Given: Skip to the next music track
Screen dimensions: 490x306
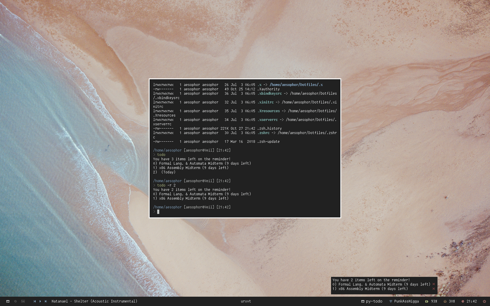Looking at the screenshot, I should click(x=46, y=301).
